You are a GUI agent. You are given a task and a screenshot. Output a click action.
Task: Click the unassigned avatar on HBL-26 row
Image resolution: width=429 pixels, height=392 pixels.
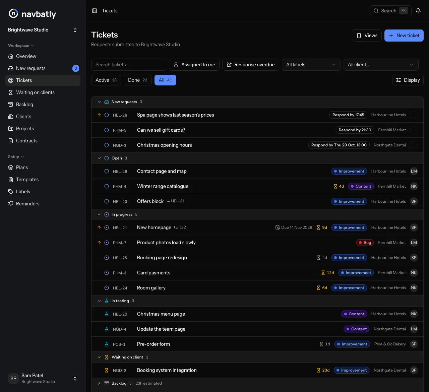click(x=414, y=115)
